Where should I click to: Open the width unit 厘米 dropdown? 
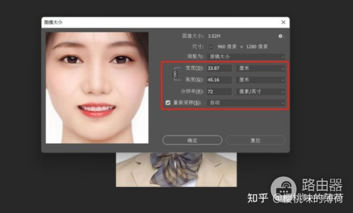tap(261, 68)
